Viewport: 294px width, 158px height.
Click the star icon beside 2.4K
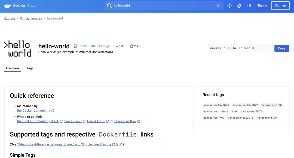(132, 46)
